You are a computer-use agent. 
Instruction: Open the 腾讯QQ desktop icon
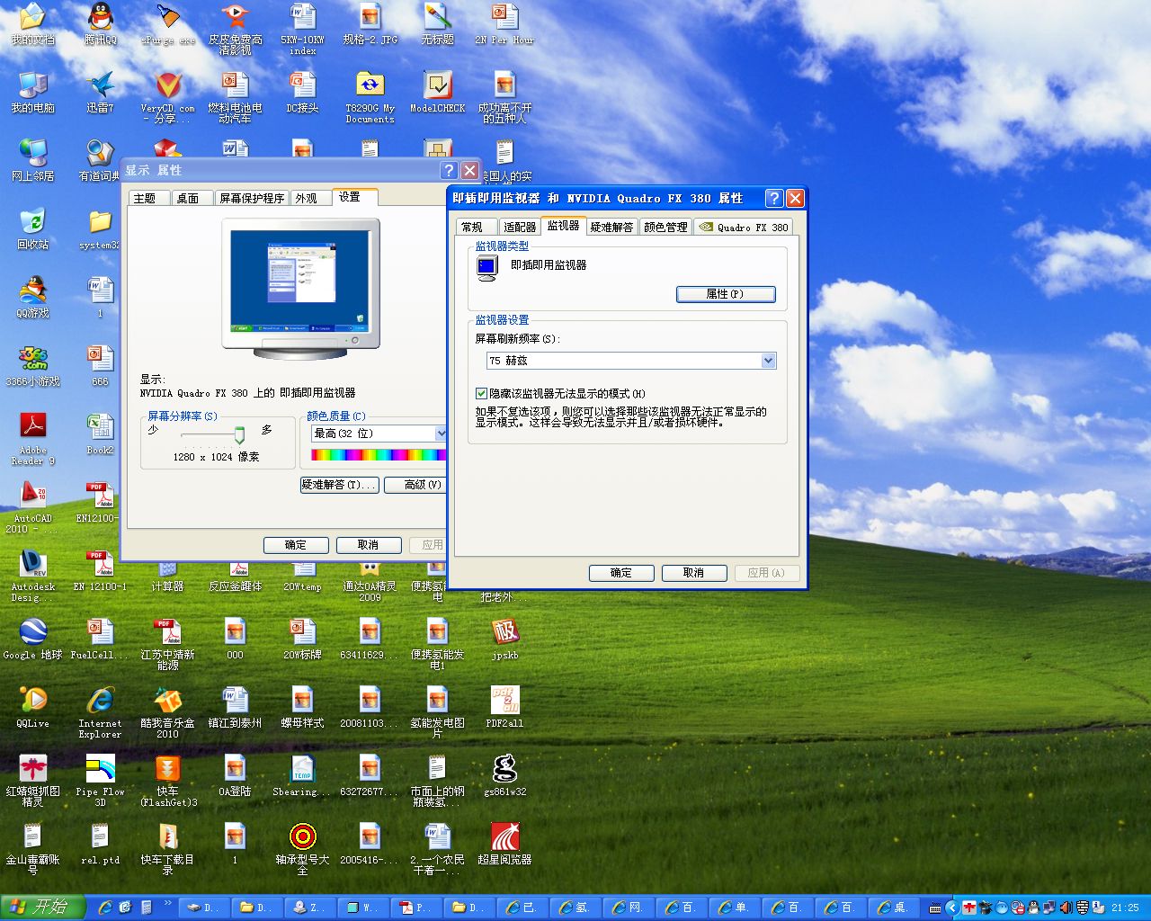pos(100,23)
